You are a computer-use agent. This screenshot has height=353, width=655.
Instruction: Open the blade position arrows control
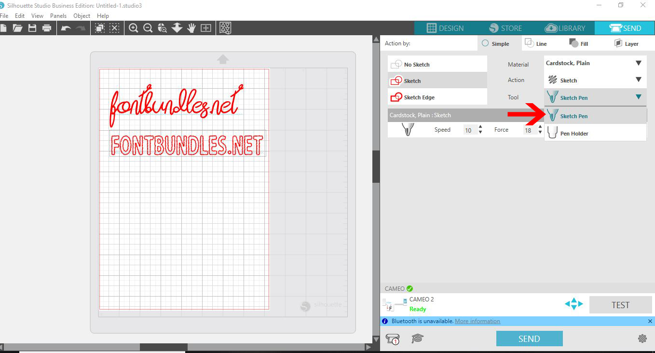coord(573,304)
